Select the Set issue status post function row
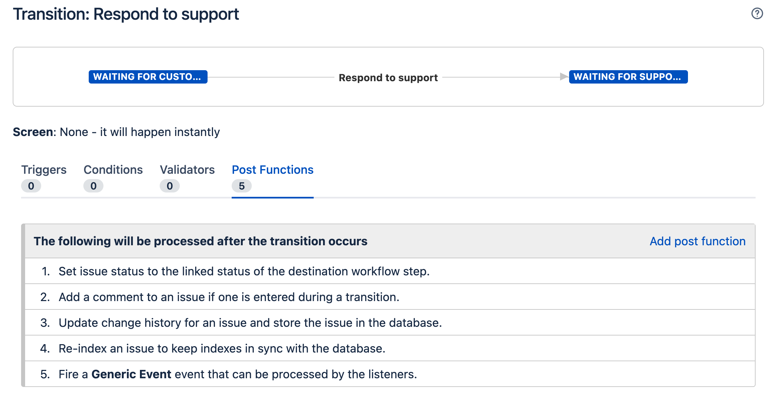 pos(244,271)
